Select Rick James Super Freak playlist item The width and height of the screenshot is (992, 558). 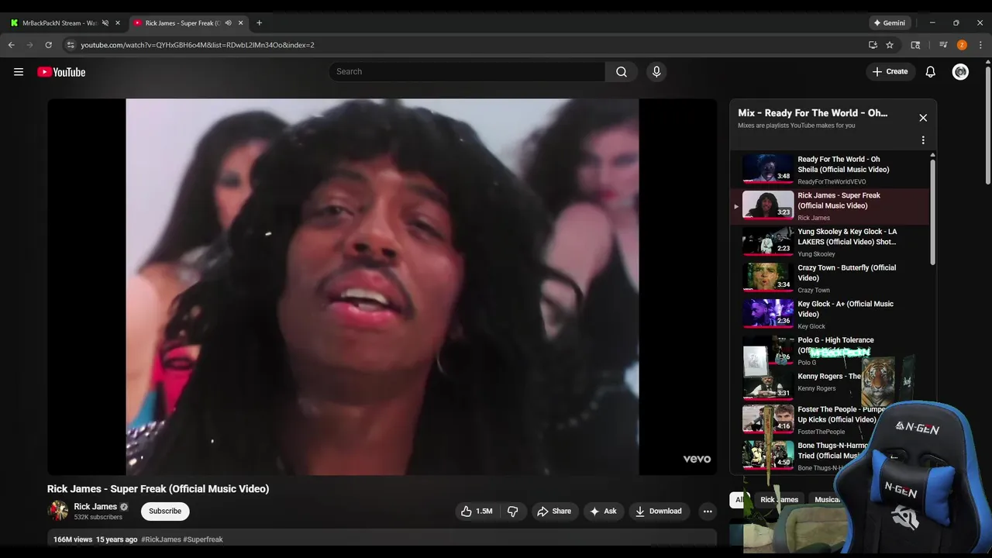pos(829,206)
